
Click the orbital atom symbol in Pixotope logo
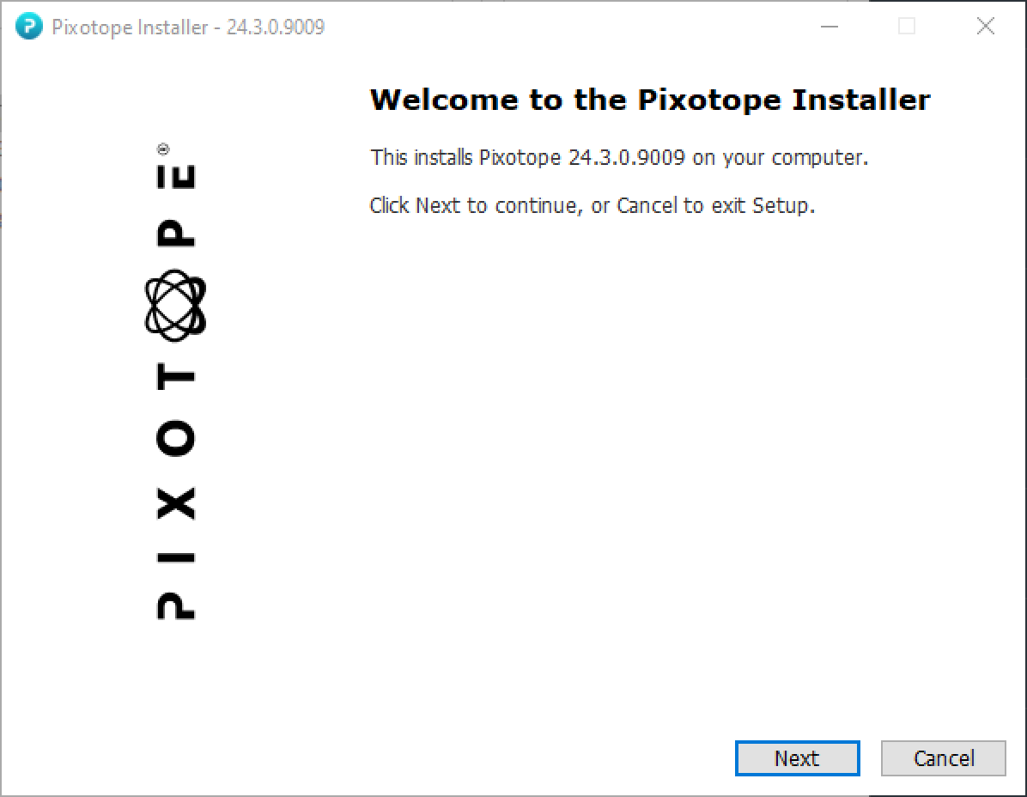tap(175, 305)
